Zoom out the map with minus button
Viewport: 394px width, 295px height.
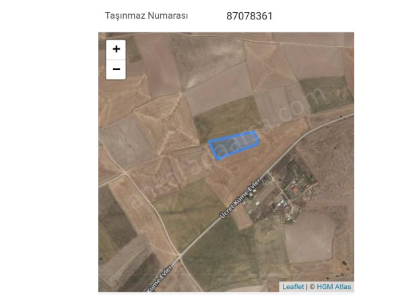click(116, 69)
